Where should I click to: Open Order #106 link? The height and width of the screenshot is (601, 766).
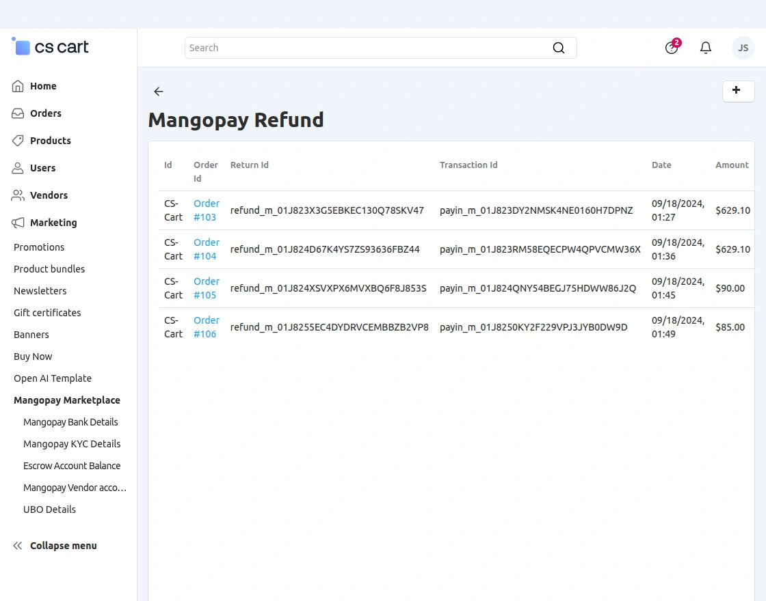[206, 327]
